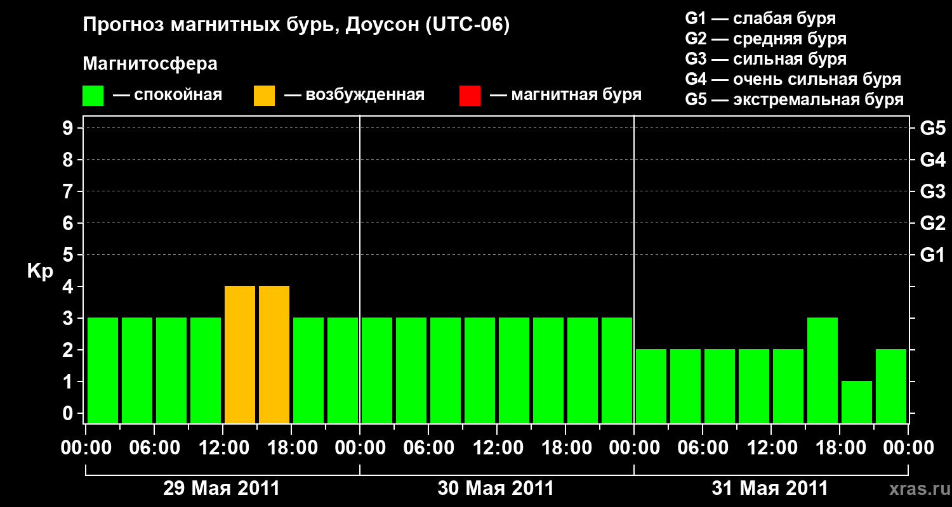
Task: Click the '— спокойная' legend label
Action: click(168, 95)
